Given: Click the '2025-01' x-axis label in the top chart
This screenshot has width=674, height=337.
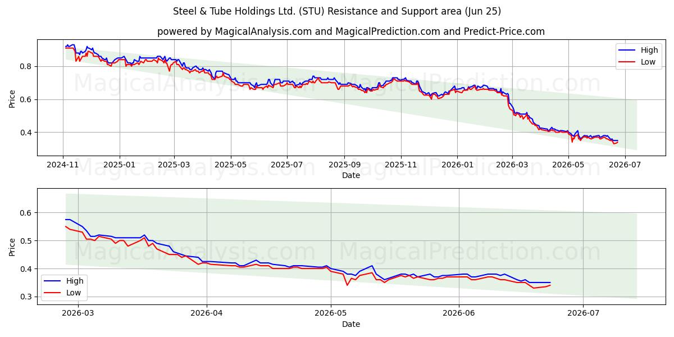Looking at the screenshot, I should [x=120, y=165].
